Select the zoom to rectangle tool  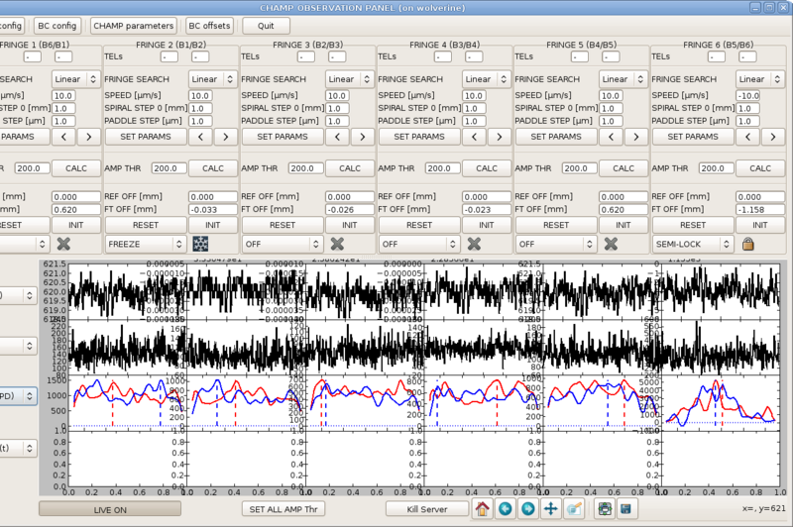[574, 509]
